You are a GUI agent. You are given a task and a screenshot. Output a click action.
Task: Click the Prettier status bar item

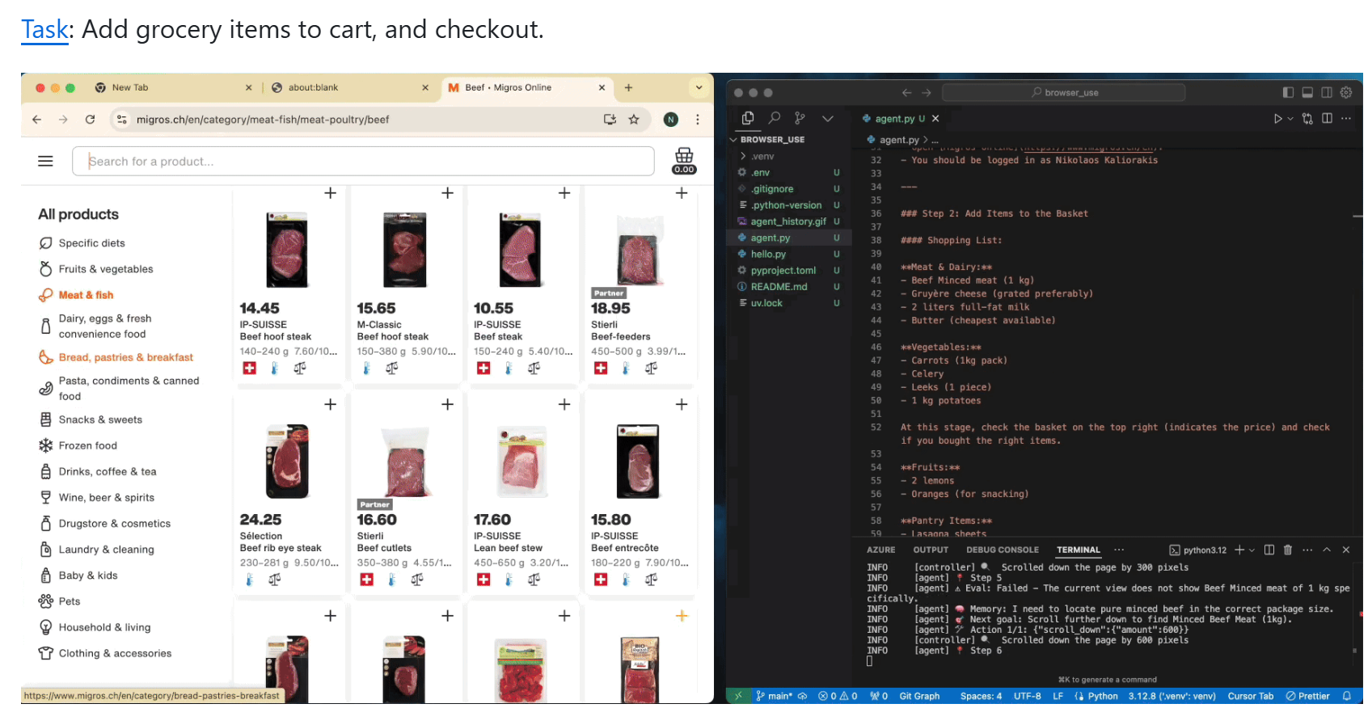coord(1307,696)
